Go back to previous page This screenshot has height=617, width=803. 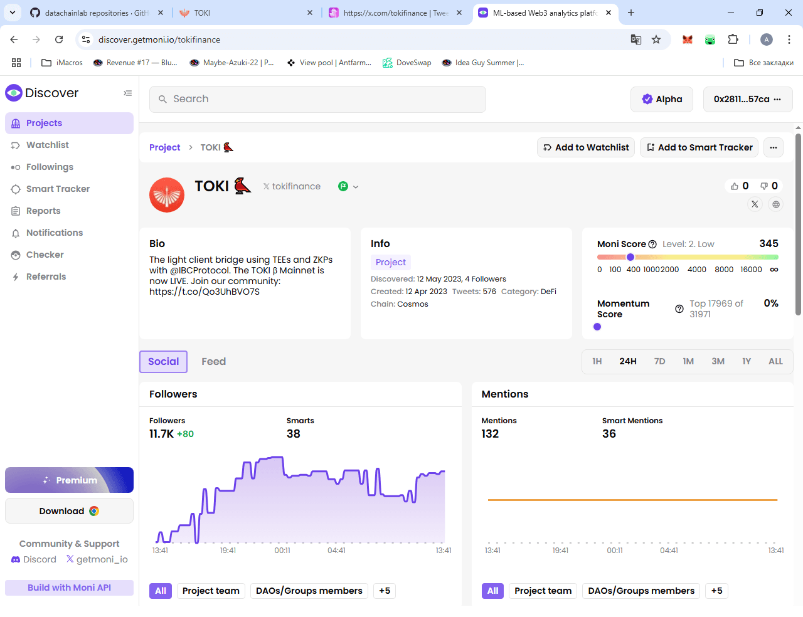pos(14,40)
